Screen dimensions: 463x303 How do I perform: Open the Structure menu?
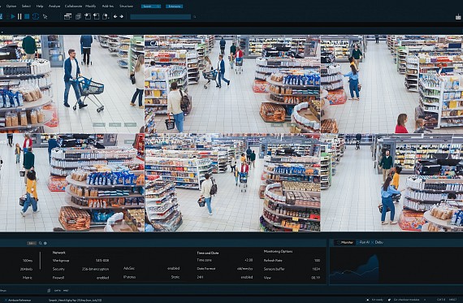[126, 6]
